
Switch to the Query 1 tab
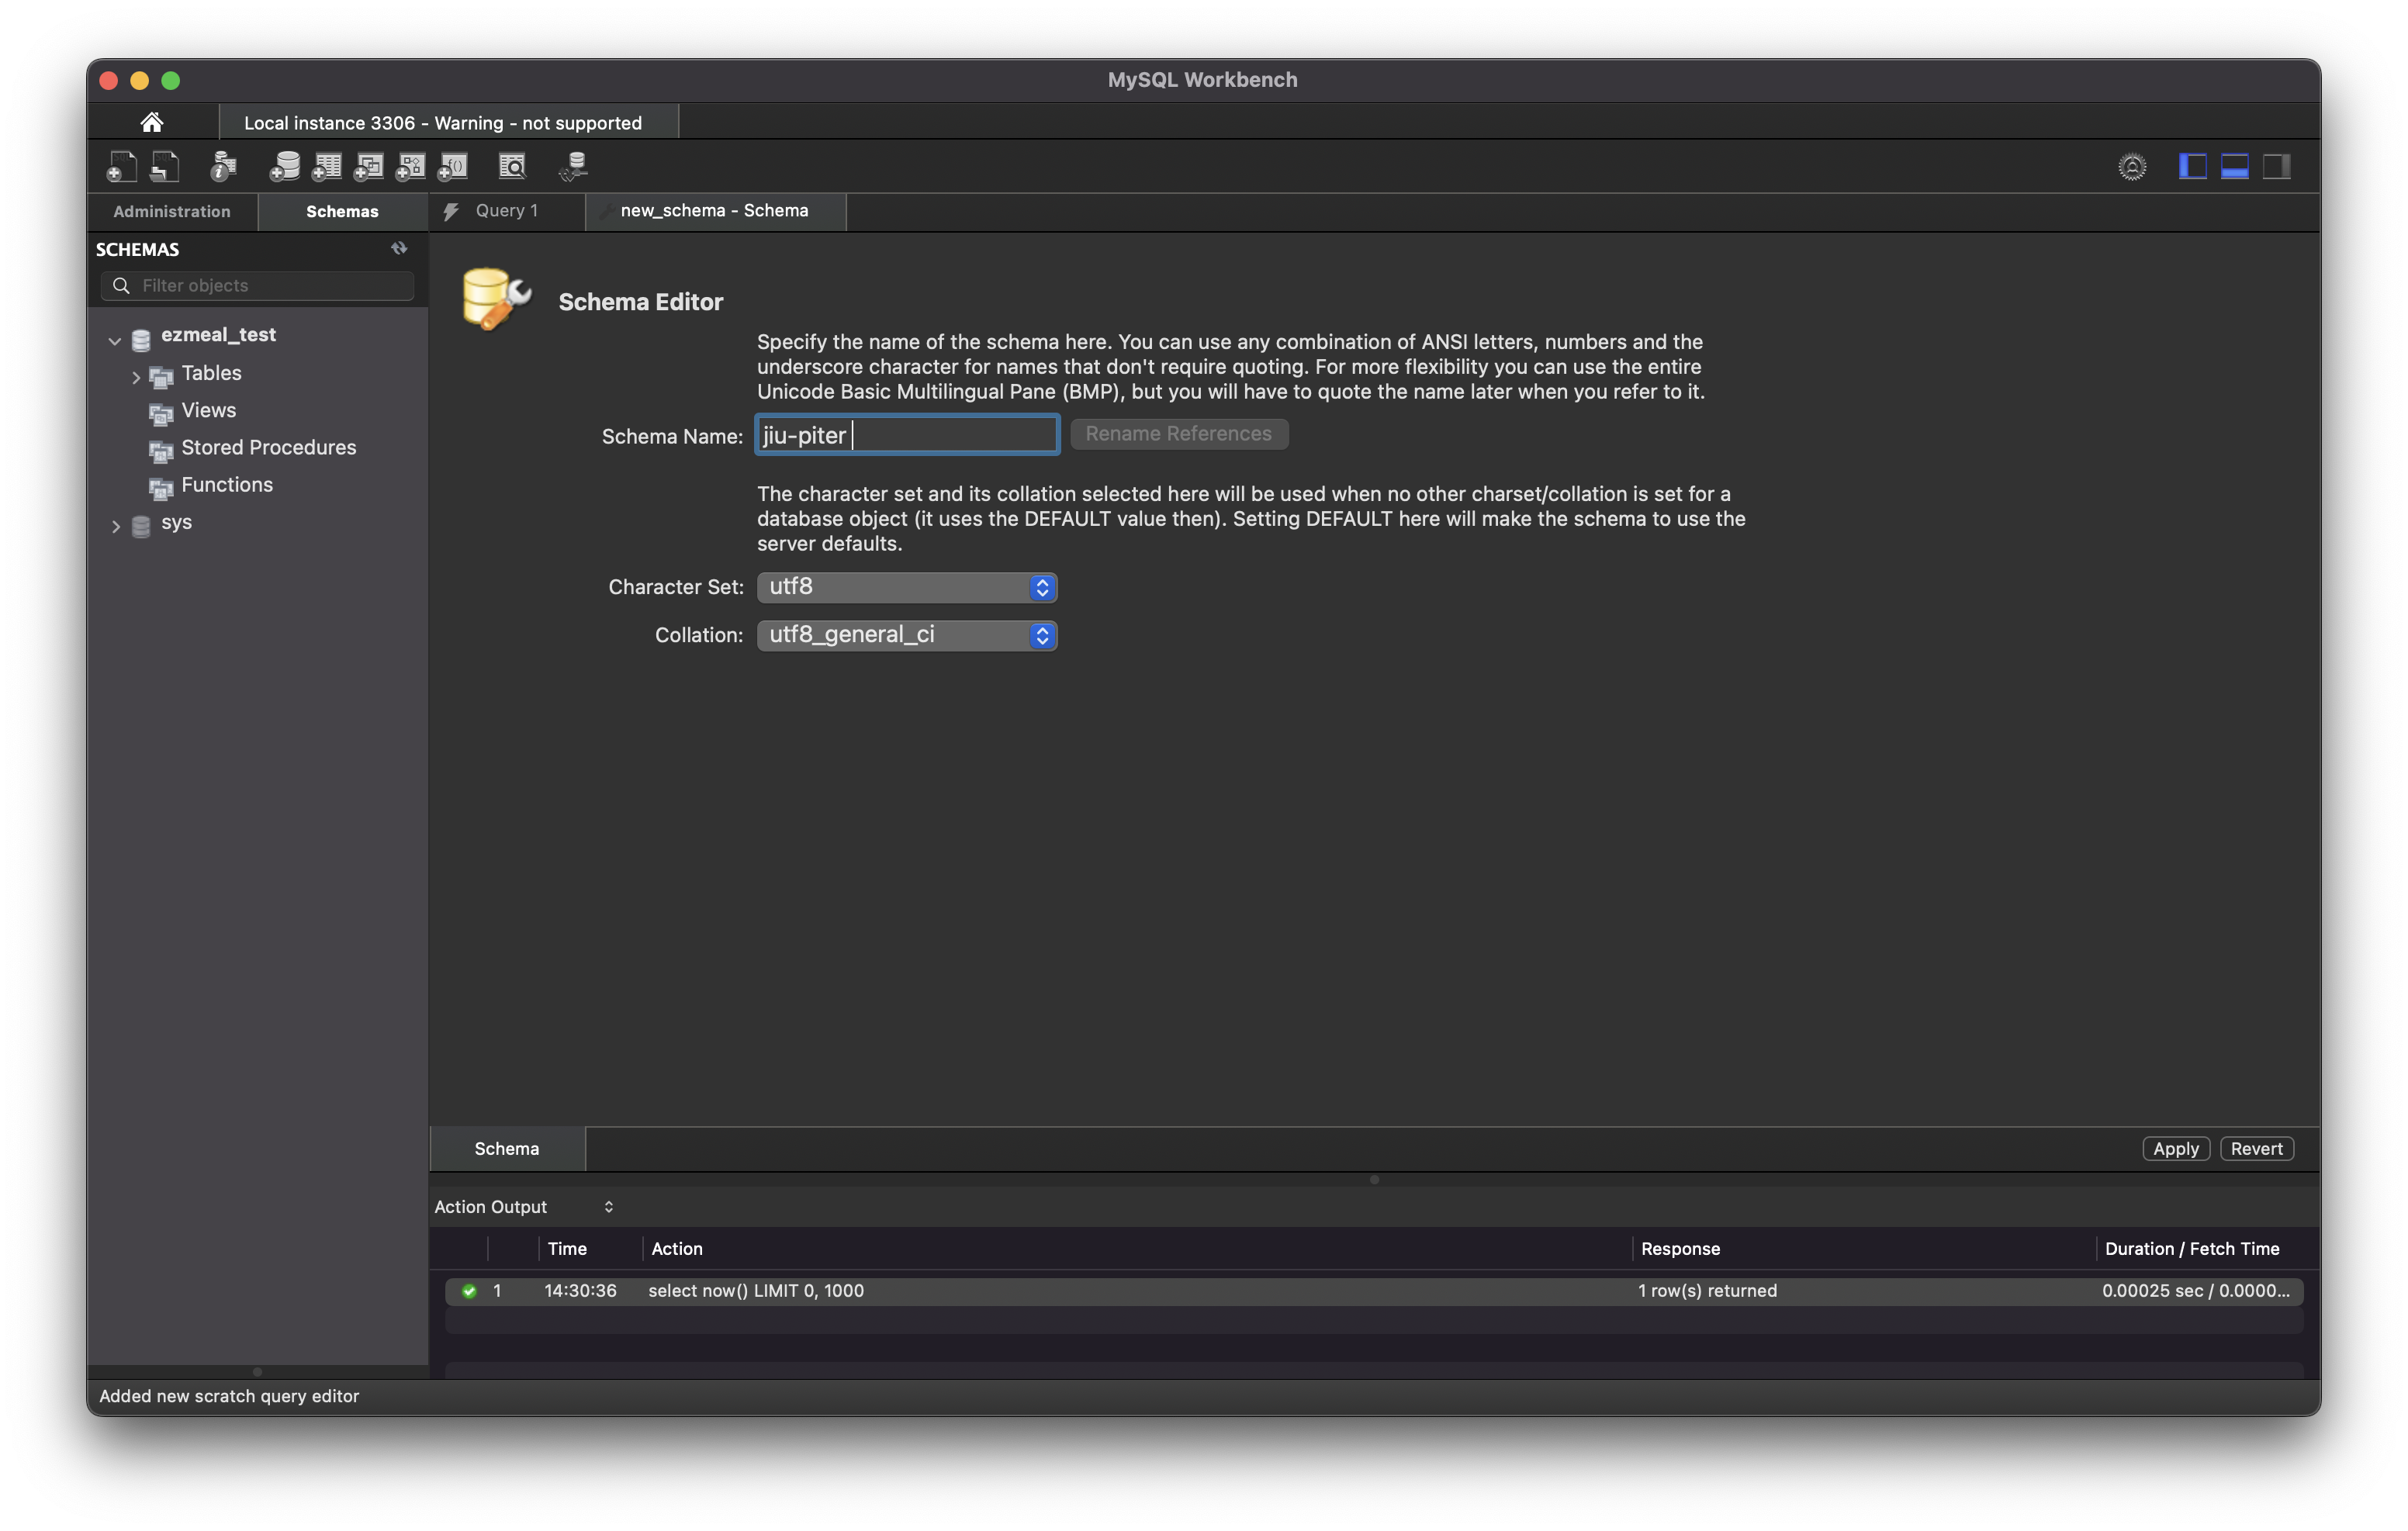[x=506, y=211]
